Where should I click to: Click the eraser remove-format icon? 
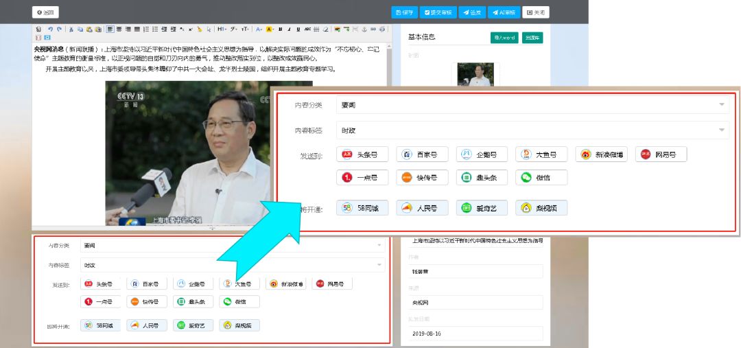click(x=326, y=30)
